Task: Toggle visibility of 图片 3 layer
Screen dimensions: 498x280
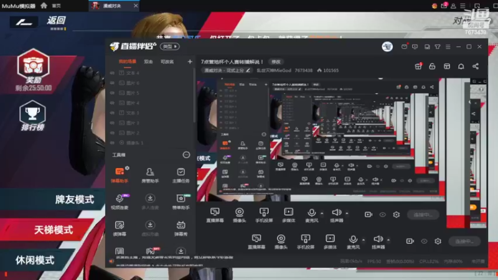Action: (x=112, y=123)
